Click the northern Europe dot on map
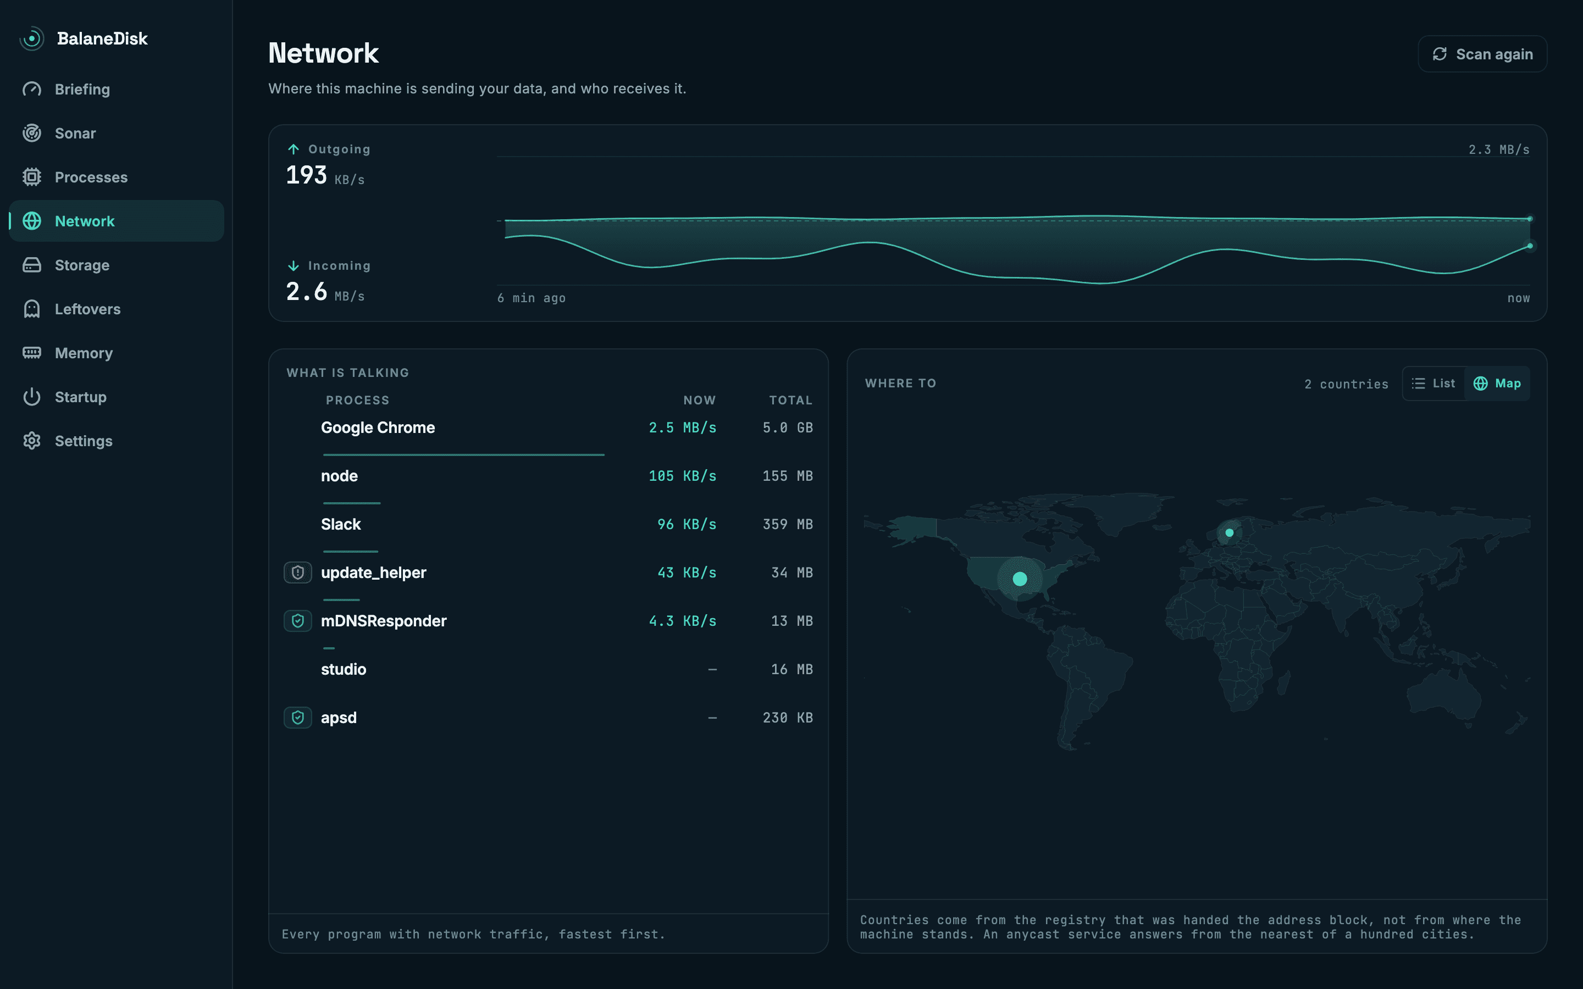The height and width of the screenshot is (989, 1583). [1229, 532]
